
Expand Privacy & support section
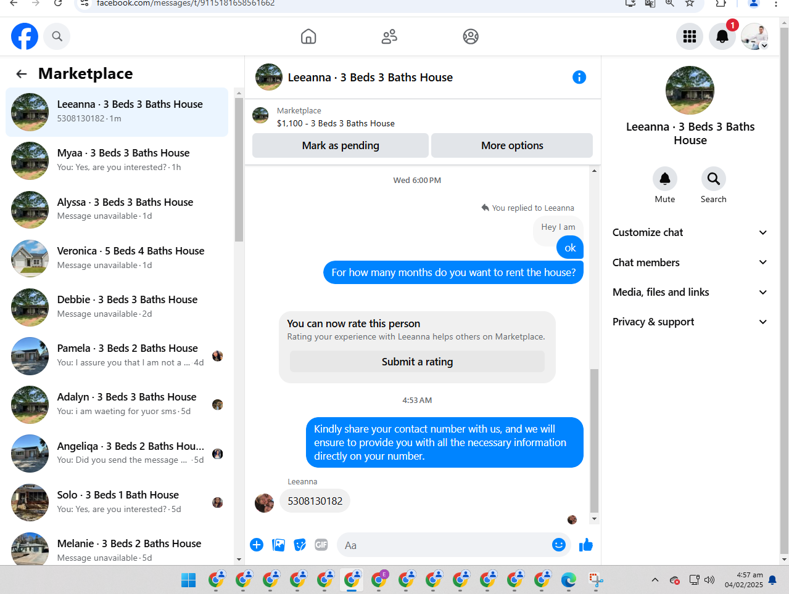690,322
